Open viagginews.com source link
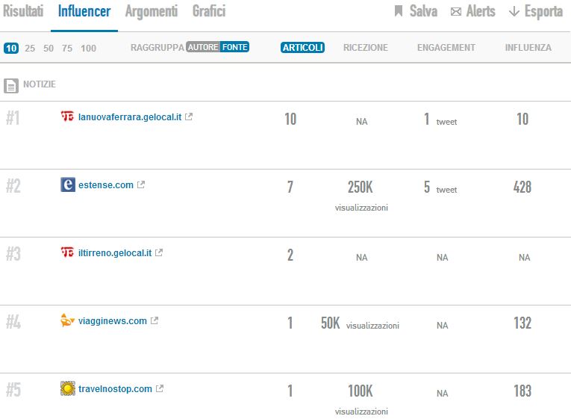Viewport: 571px width, 419px height. (113, 321)
